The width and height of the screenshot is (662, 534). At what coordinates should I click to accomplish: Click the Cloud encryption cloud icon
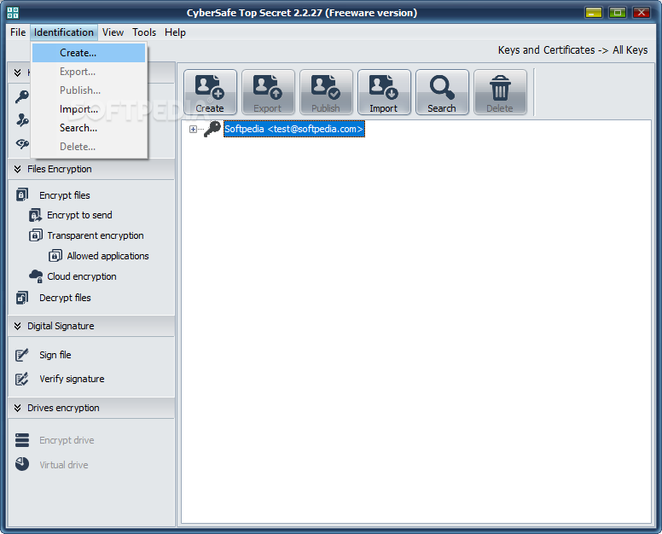[x=36, y=276]
